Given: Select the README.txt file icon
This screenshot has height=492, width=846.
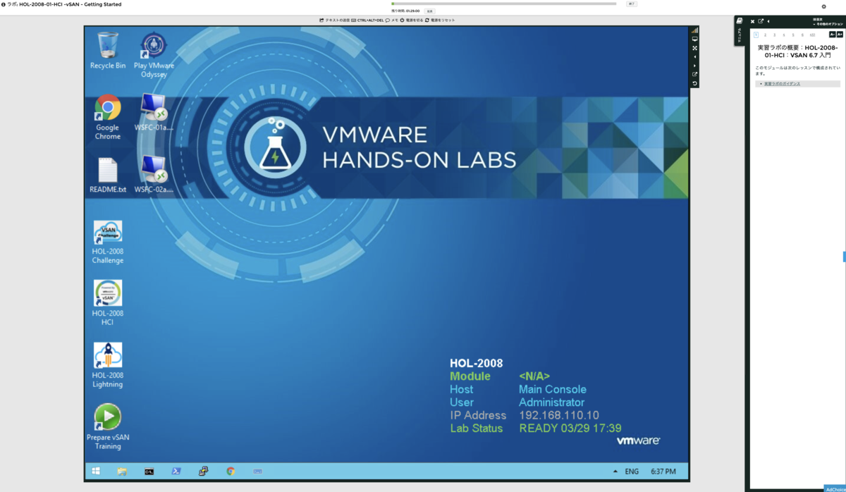Looking at the screenshot, I should coord(108,175).
